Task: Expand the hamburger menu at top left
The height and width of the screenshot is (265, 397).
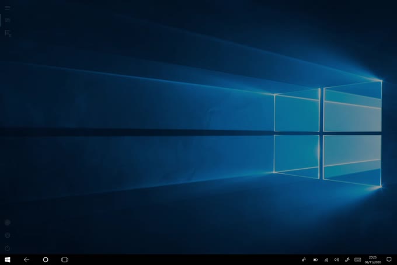Action: click(x=8, y=8)
